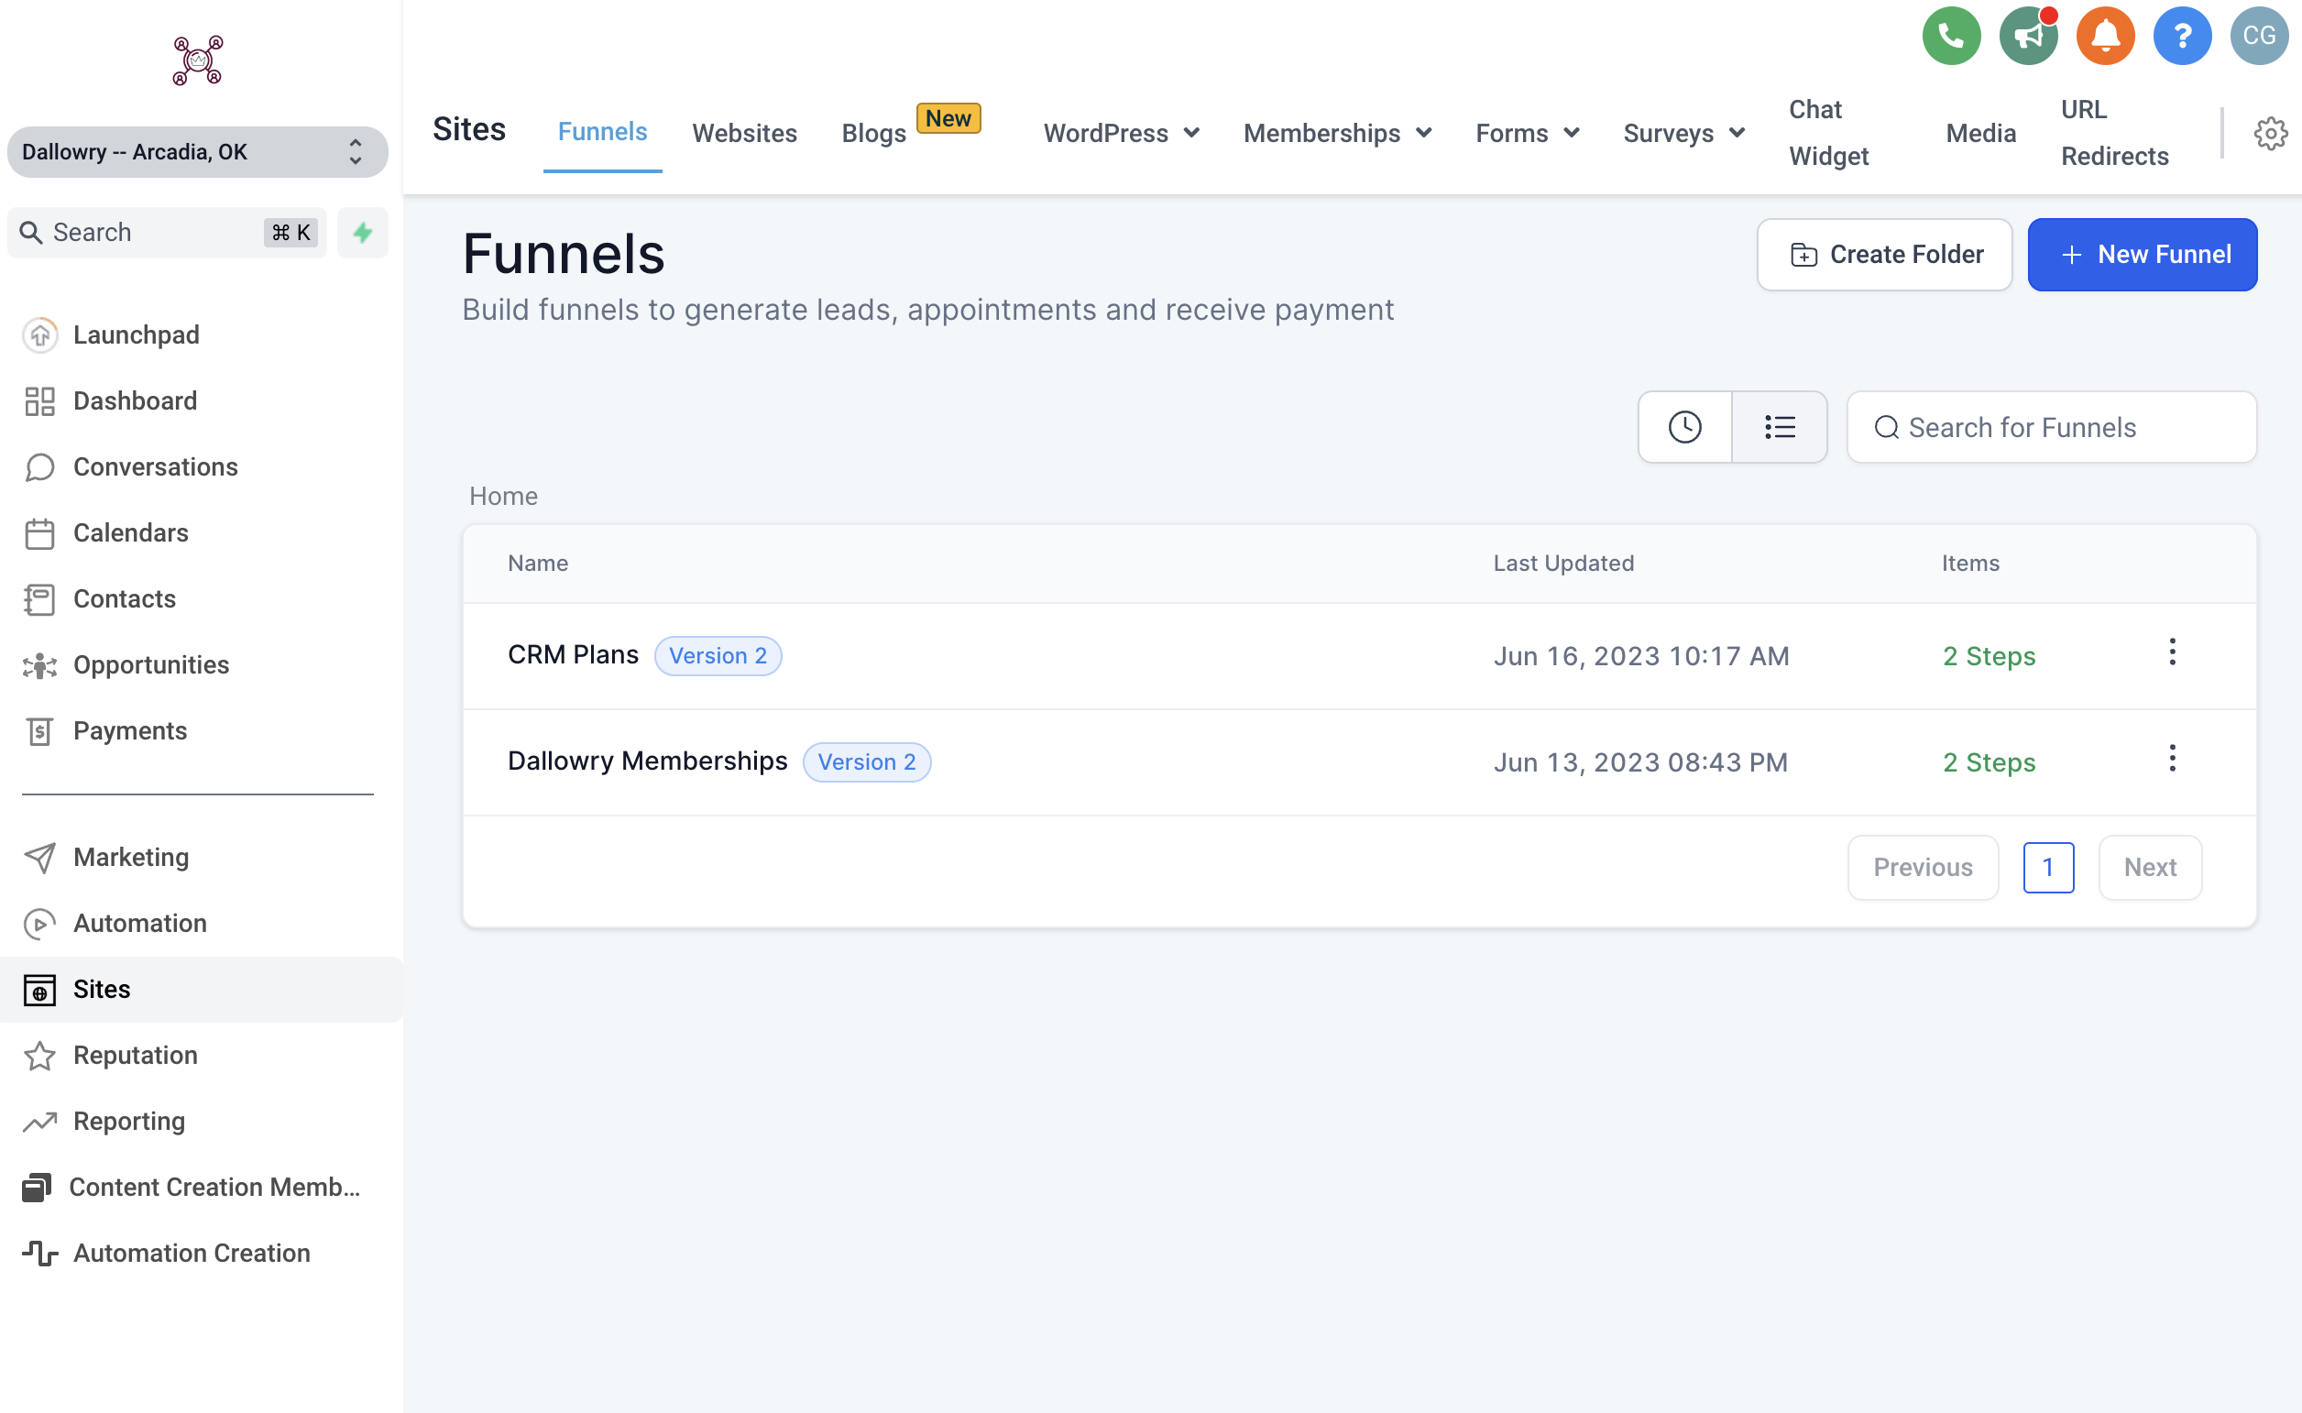
Task: Click 2 Steps for CRM Plans
Action: (1988, 657)
